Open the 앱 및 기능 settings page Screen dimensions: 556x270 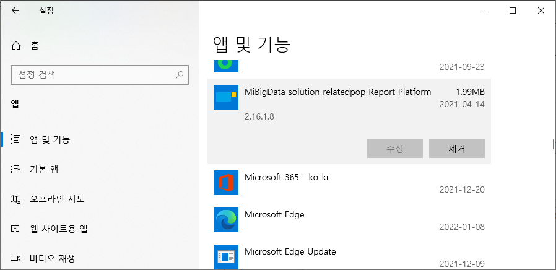(x=99, y=139)
